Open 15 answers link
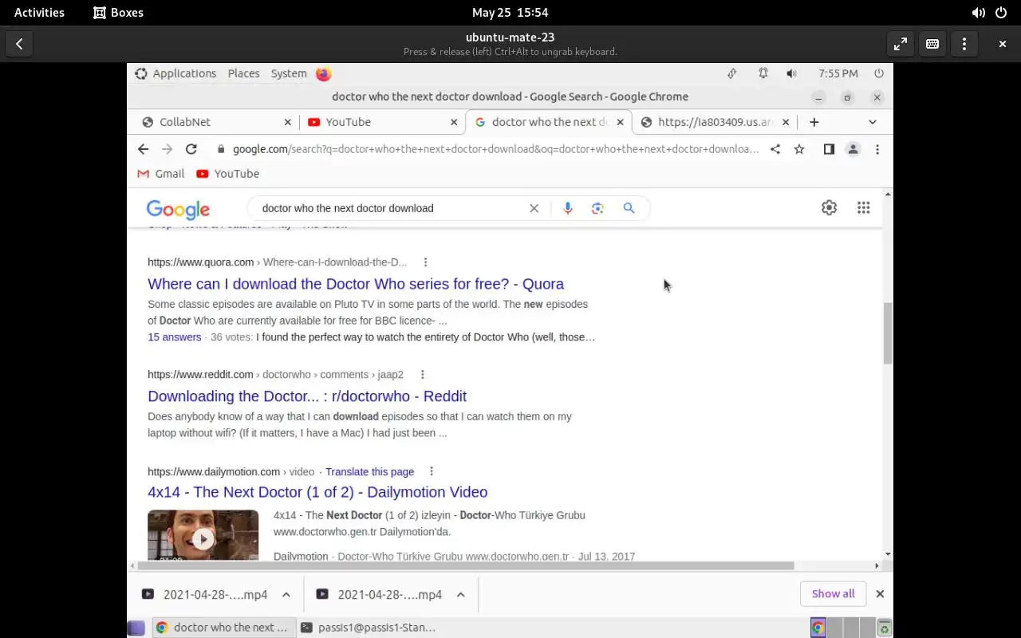 click(x=174, y=337)
